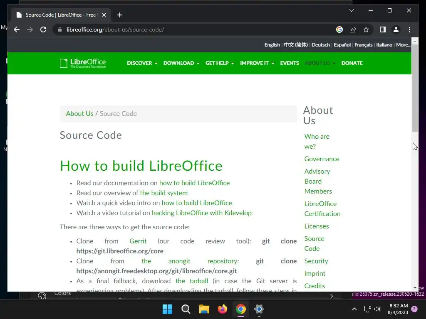
Task: Open Security sidebar link
Action: [x=316, y=261]
